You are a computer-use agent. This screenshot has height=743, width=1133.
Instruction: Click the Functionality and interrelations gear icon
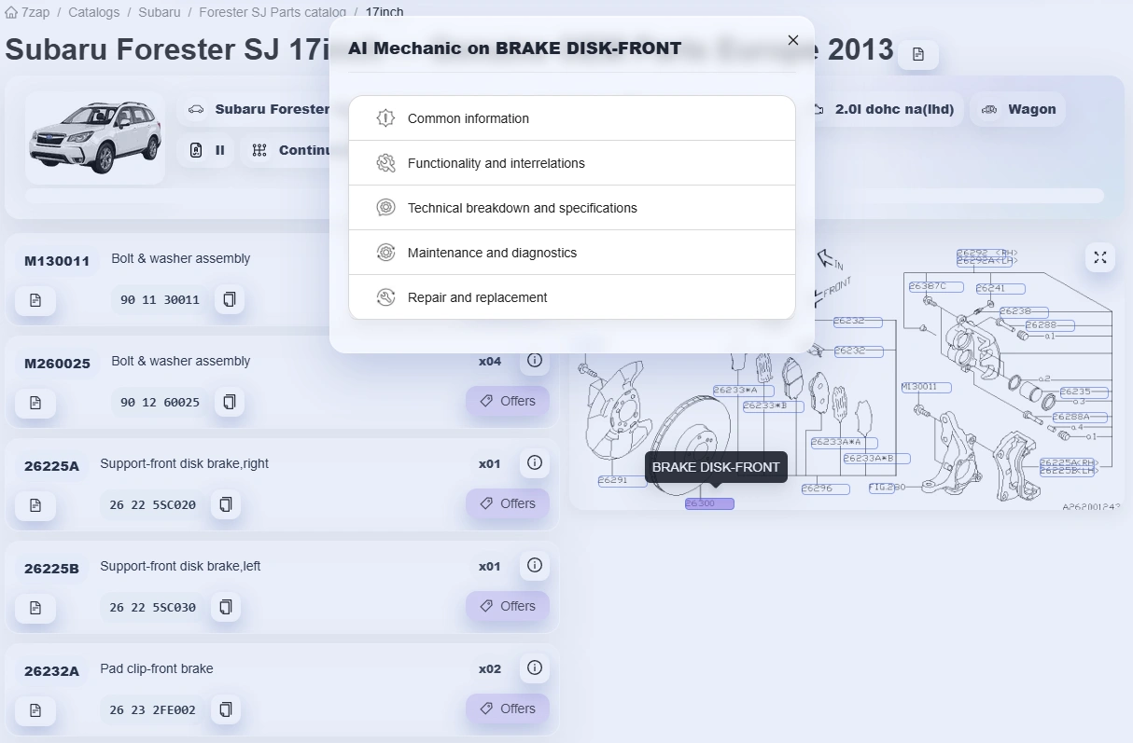tap(385, 163)
